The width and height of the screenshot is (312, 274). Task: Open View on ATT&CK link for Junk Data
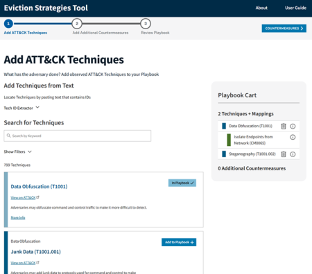23,263
